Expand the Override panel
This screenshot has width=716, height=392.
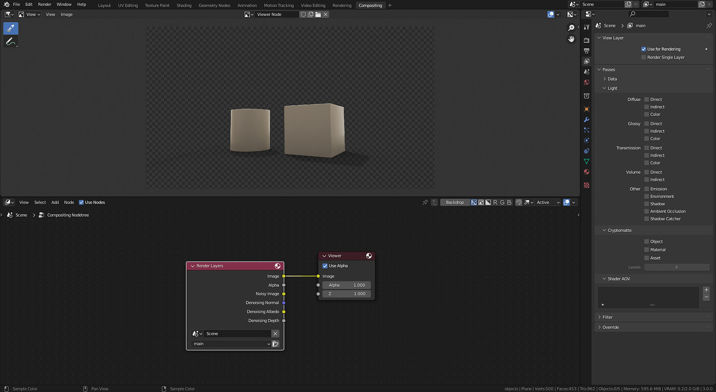pyautogui.click(x=599, y=327)
